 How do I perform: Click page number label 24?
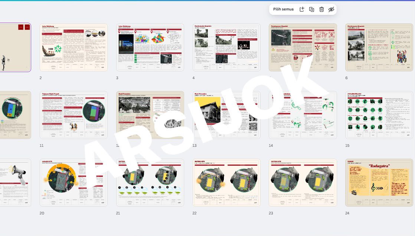click(x=347, y=213)
